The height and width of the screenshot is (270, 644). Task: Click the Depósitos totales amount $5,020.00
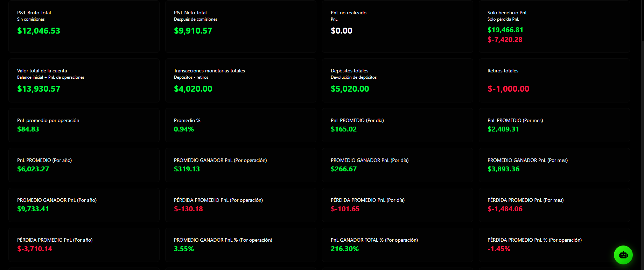(x=350, y=89)
